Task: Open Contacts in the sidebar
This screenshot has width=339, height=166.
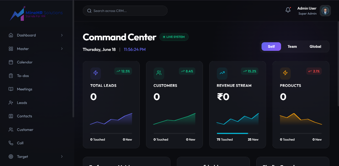Action: (24, 116)
